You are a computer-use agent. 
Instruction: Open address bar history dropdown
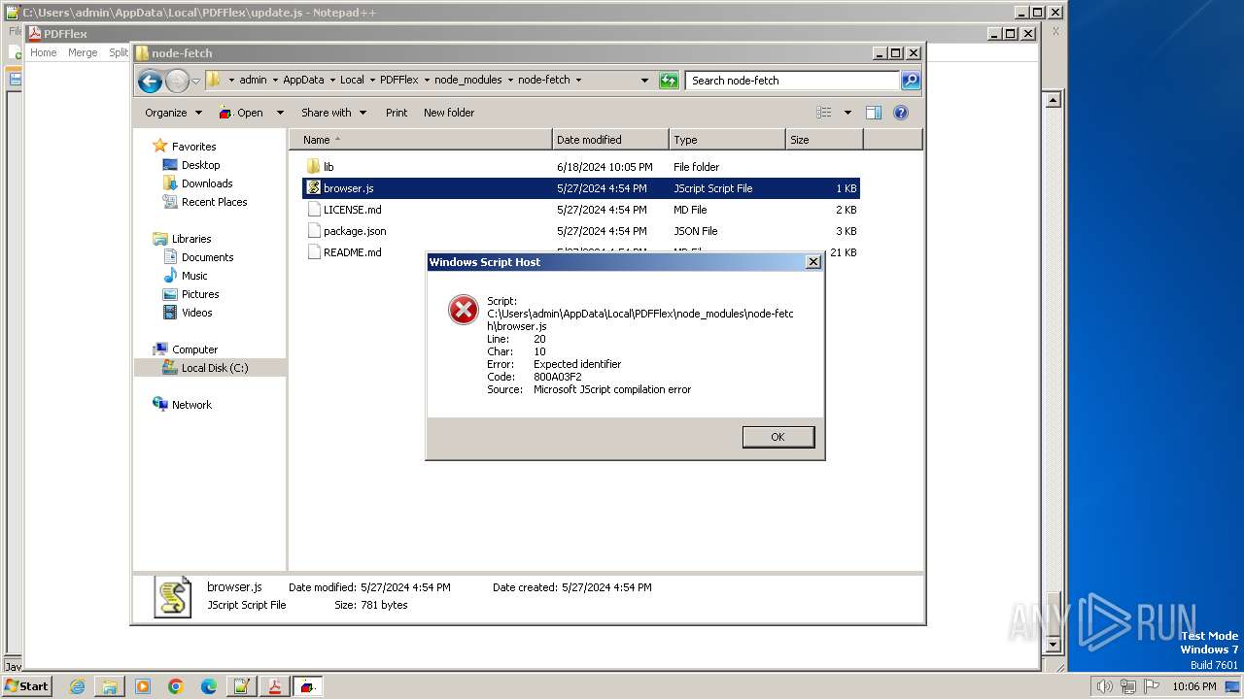coord(644,81)
